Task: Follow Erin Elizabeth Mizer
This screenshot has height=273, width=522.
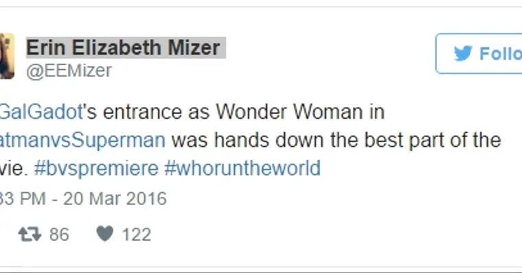Action: [479, 54]
